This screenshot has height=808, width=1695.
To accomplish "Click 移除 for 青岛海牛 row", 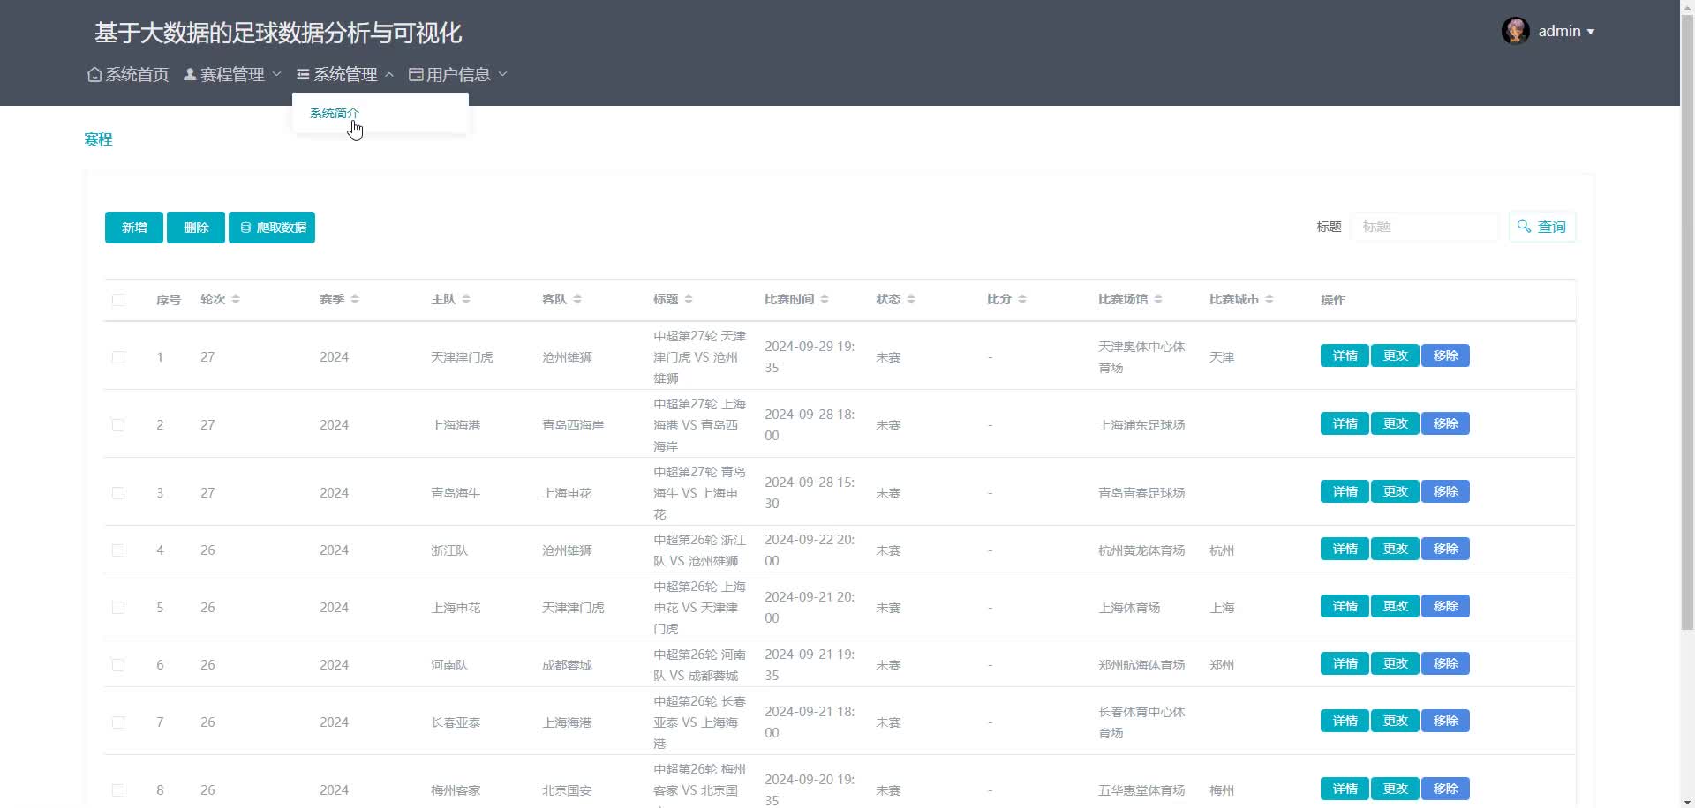I will pos(1445,491).
